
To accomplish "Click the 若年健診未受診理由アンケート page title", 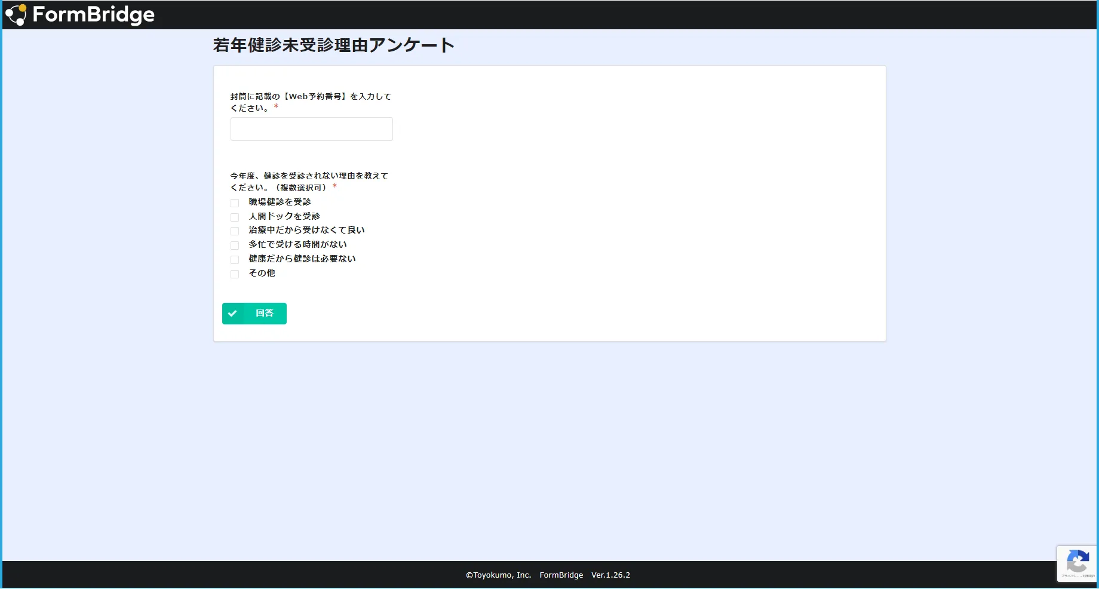I will (x=333, y=45).
